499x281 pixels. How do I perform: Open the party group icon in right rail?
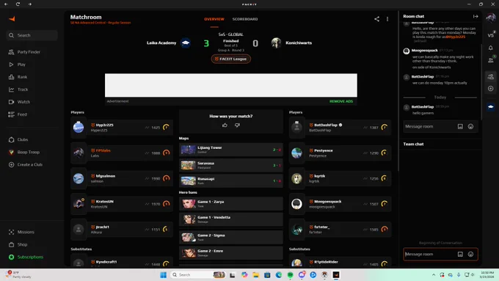click(x=490, y=76)
